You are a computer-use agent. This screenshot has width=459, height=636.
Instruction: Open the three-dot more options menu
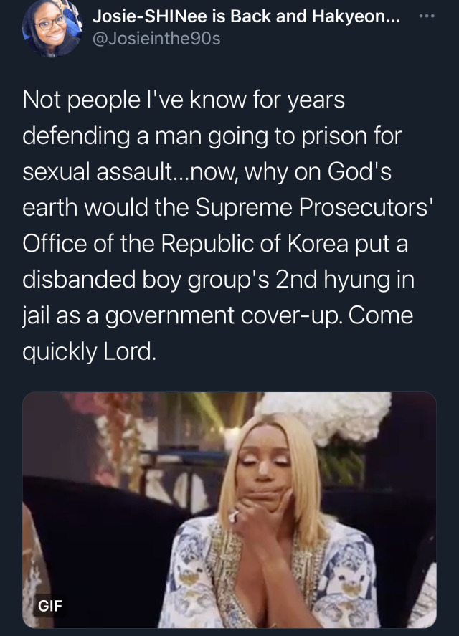(x=427, y=16)
